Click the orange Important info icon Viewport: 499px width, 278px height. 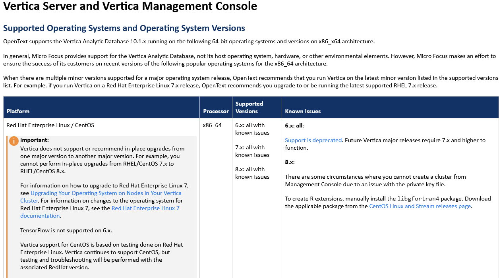pyautogui.click(x=14, y=141)
